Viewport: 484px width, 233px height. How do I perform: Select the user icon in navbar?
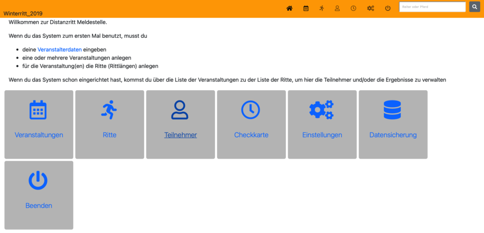[337, 8]
